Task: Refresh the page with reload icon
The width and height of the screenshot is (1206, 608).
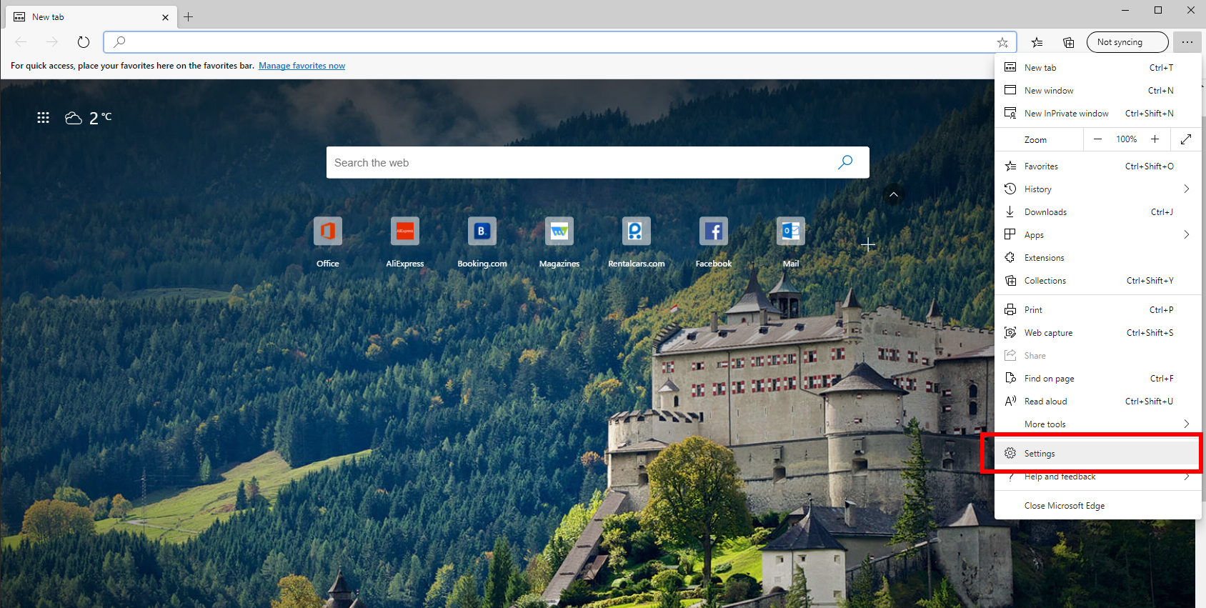Action: [x=84, y=42]
